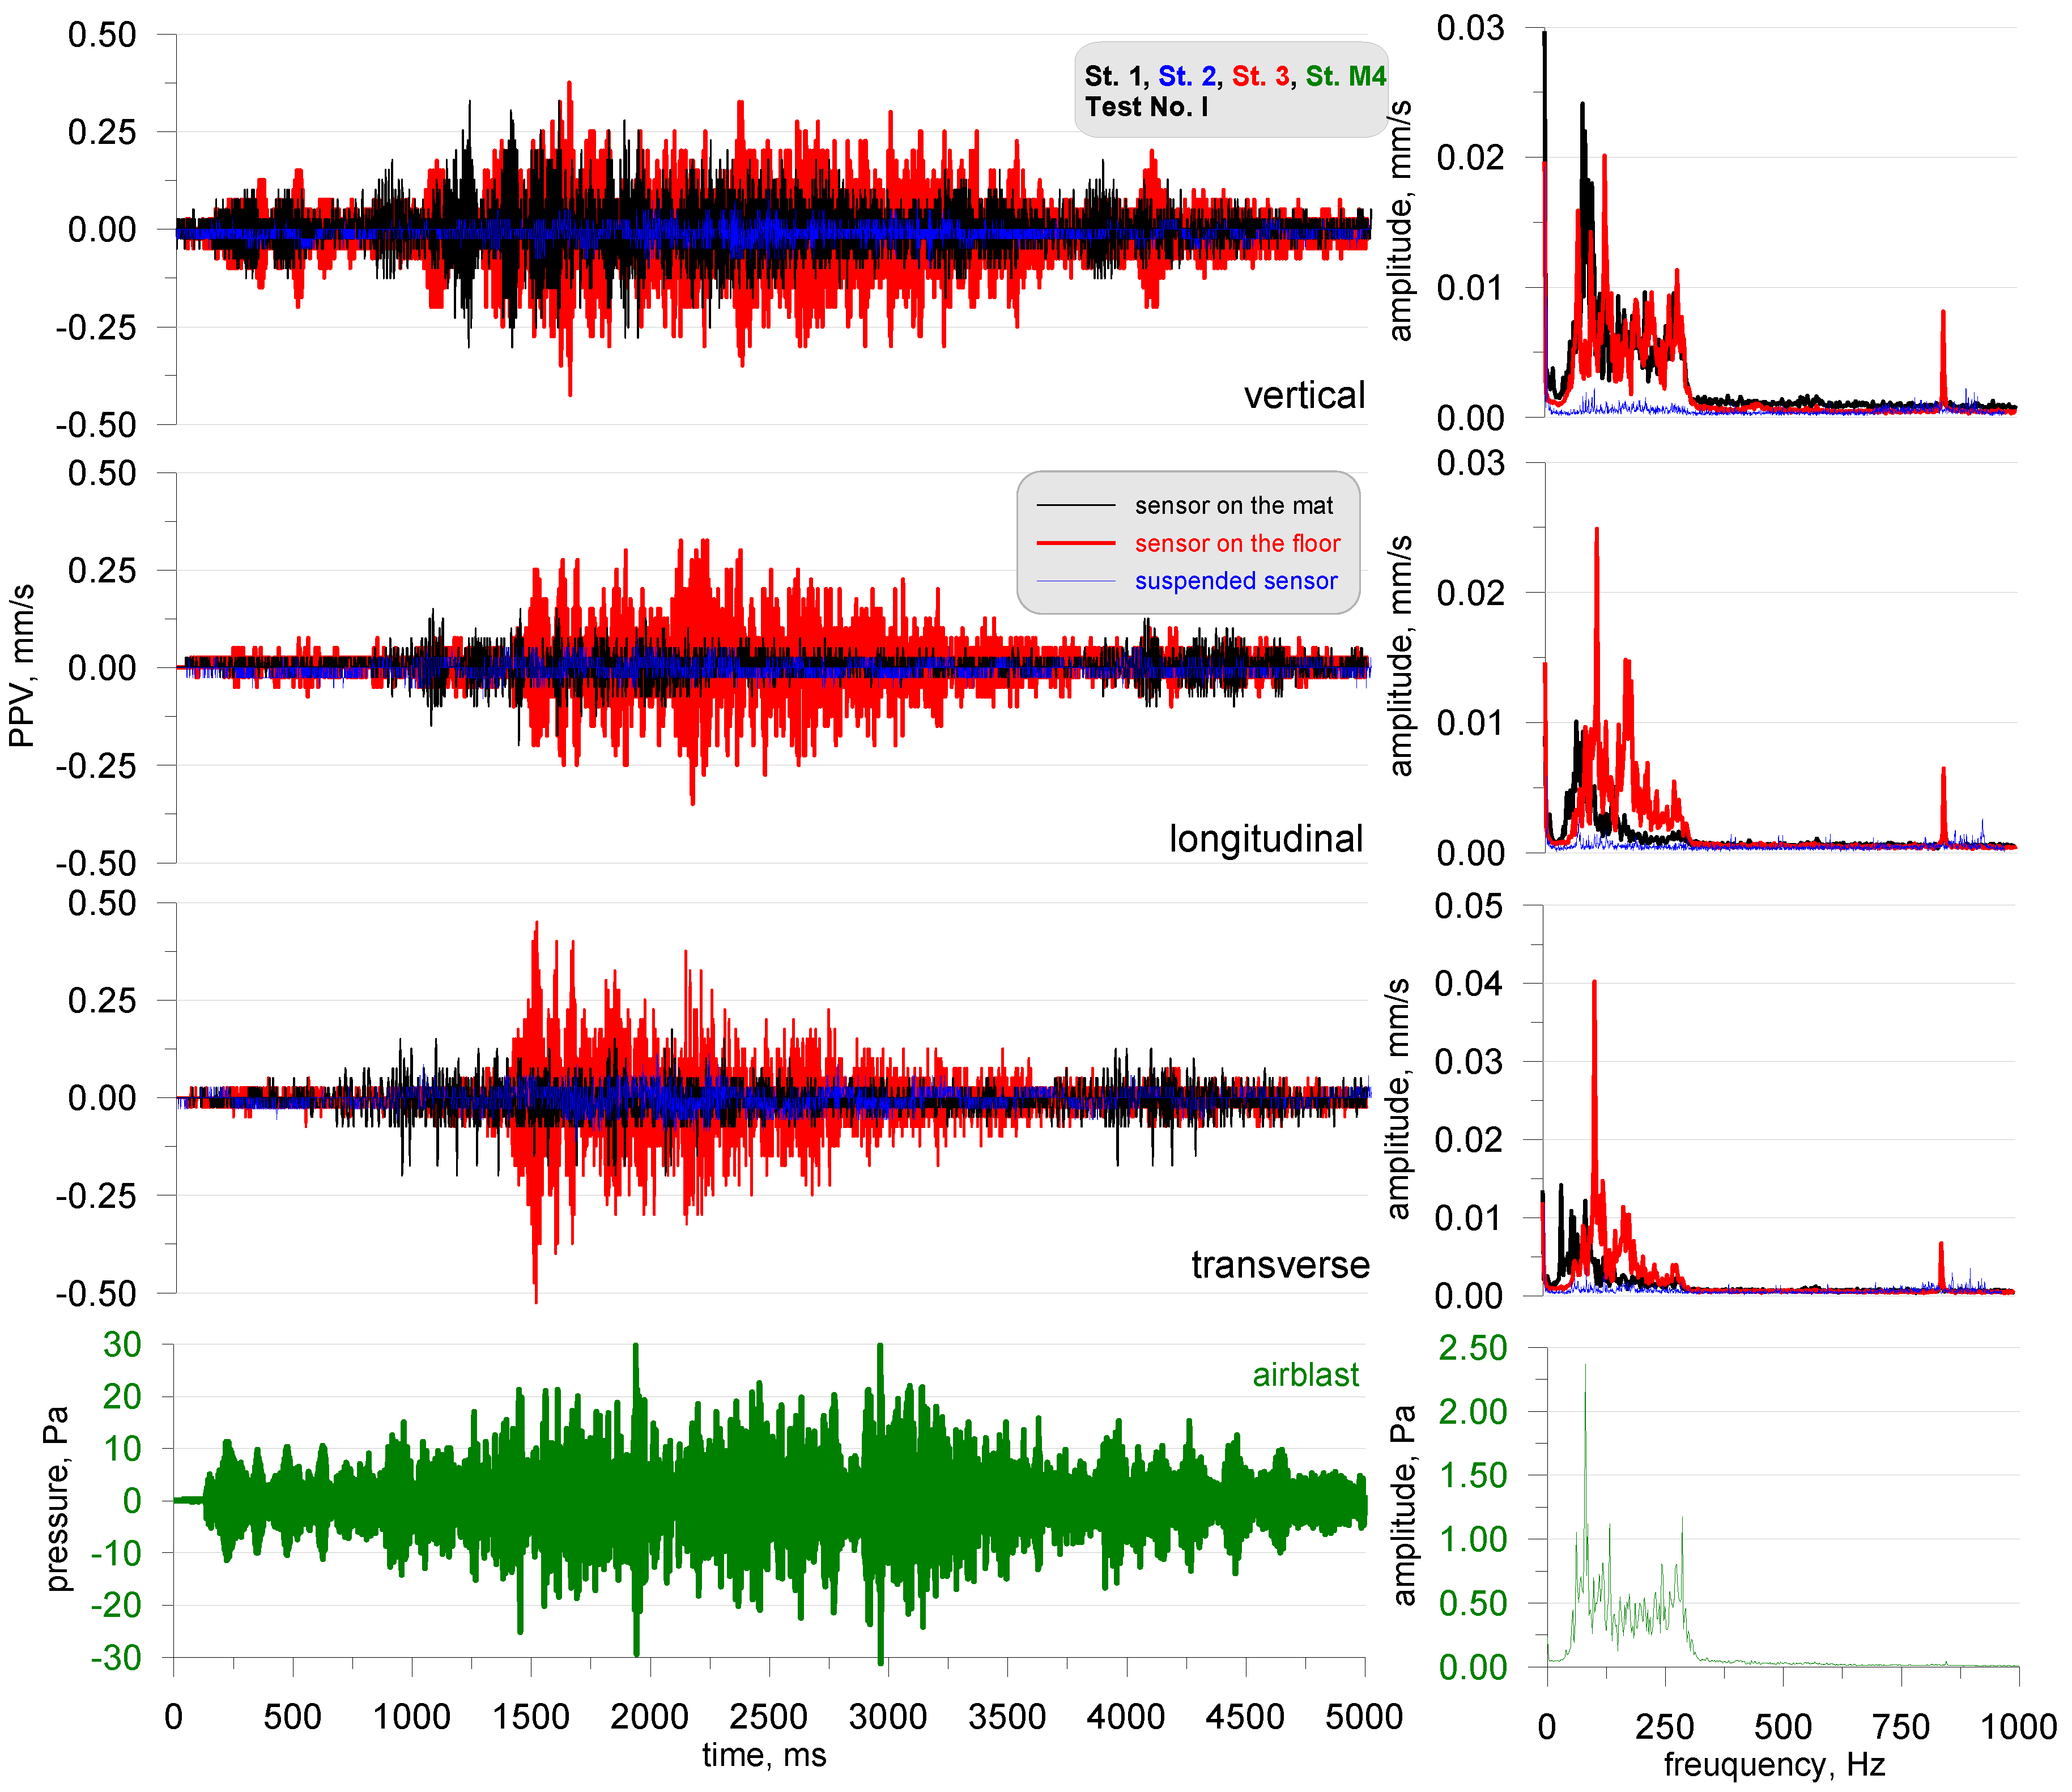
Task: Click the 'frequency, Hz' axis title
Action: point(1774,1764)
